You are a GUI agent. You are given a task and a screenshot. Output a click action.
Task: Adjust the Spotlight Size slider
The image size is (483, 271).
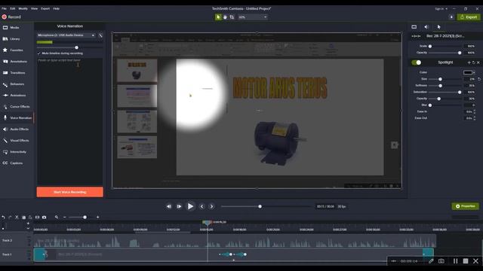coord(440,79)
